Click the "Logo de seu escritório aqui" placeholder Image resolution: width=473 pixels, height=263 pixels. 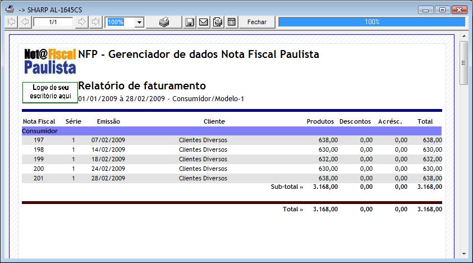50,92
